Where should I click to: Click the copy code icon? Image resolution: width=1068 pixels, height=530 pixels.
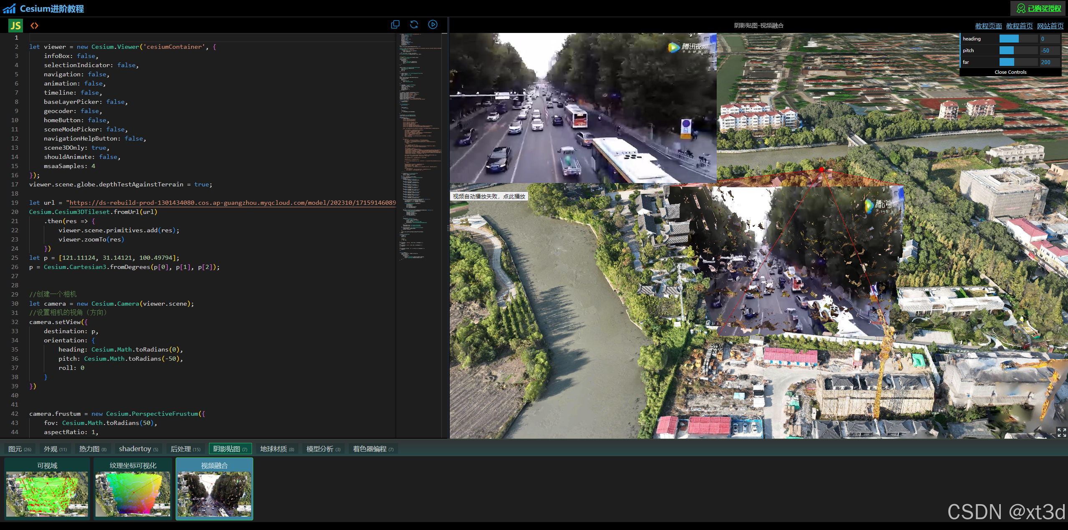coord(395,25)
